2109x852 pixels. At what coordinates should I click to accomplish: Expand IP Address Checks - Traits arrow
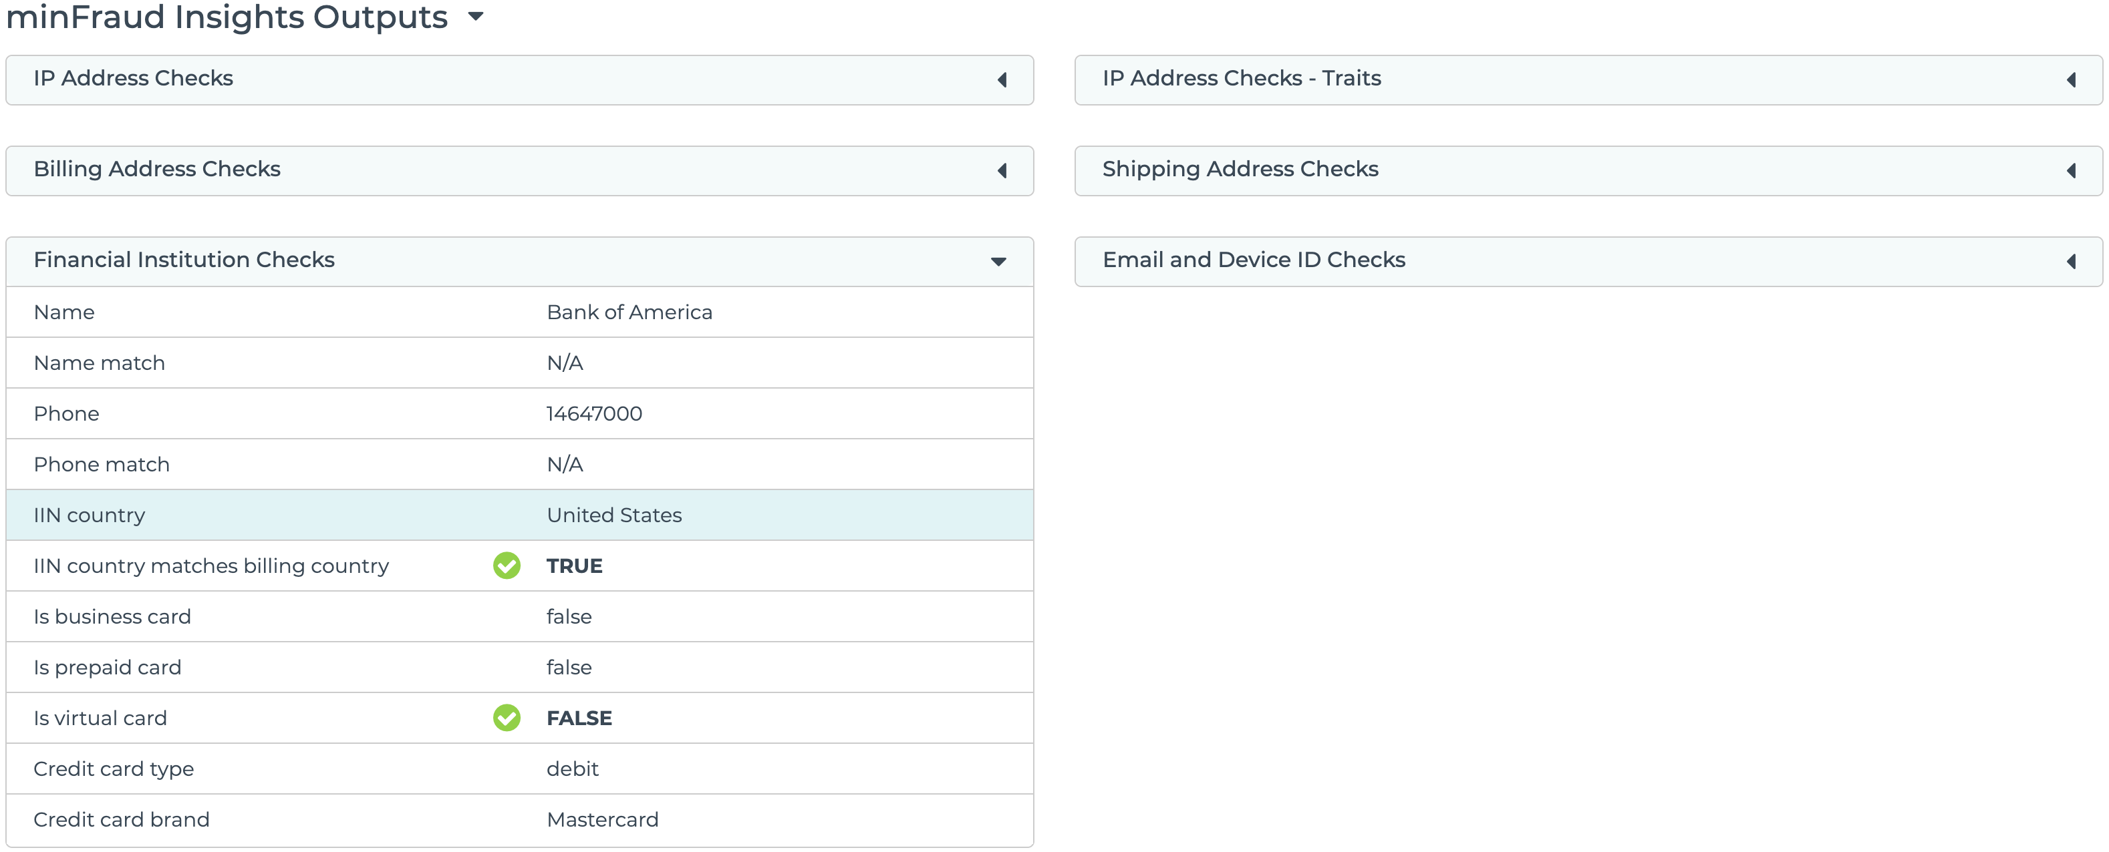click(x=2070, y=79)
